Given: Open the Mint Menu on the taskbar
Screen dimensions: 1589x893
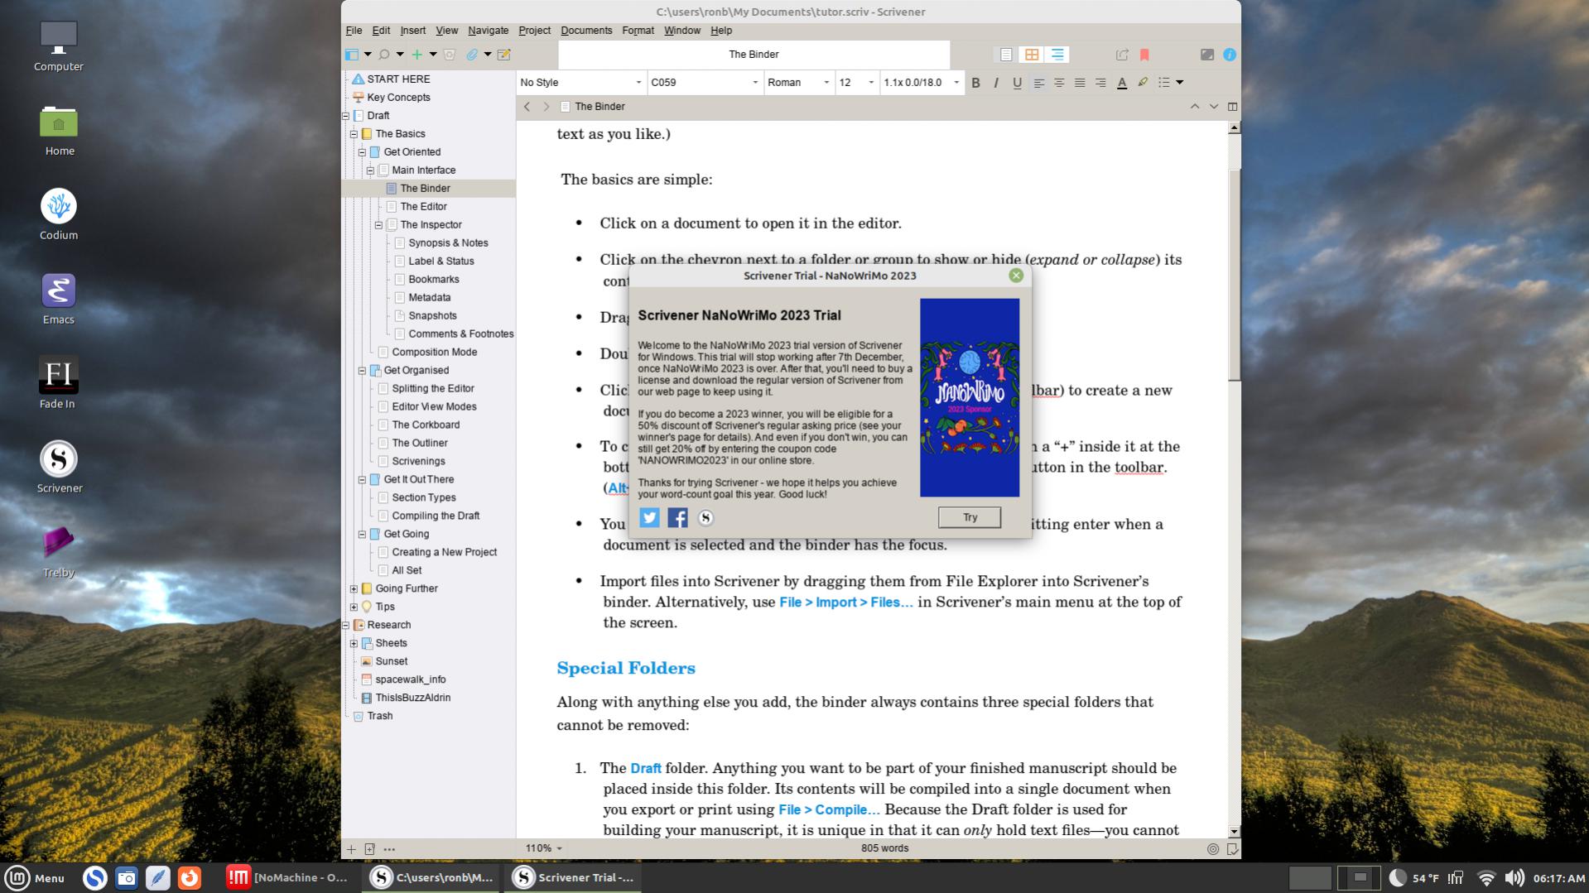Looking at the screenshot, I should (35, 878).
